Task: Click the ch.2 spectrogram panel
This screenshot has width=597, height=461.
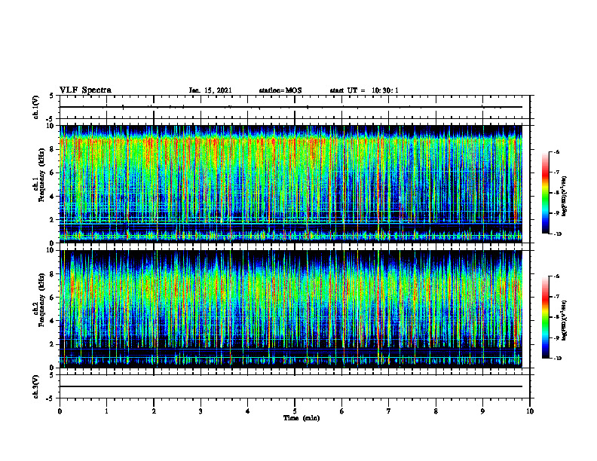Action: pos(291,309)
